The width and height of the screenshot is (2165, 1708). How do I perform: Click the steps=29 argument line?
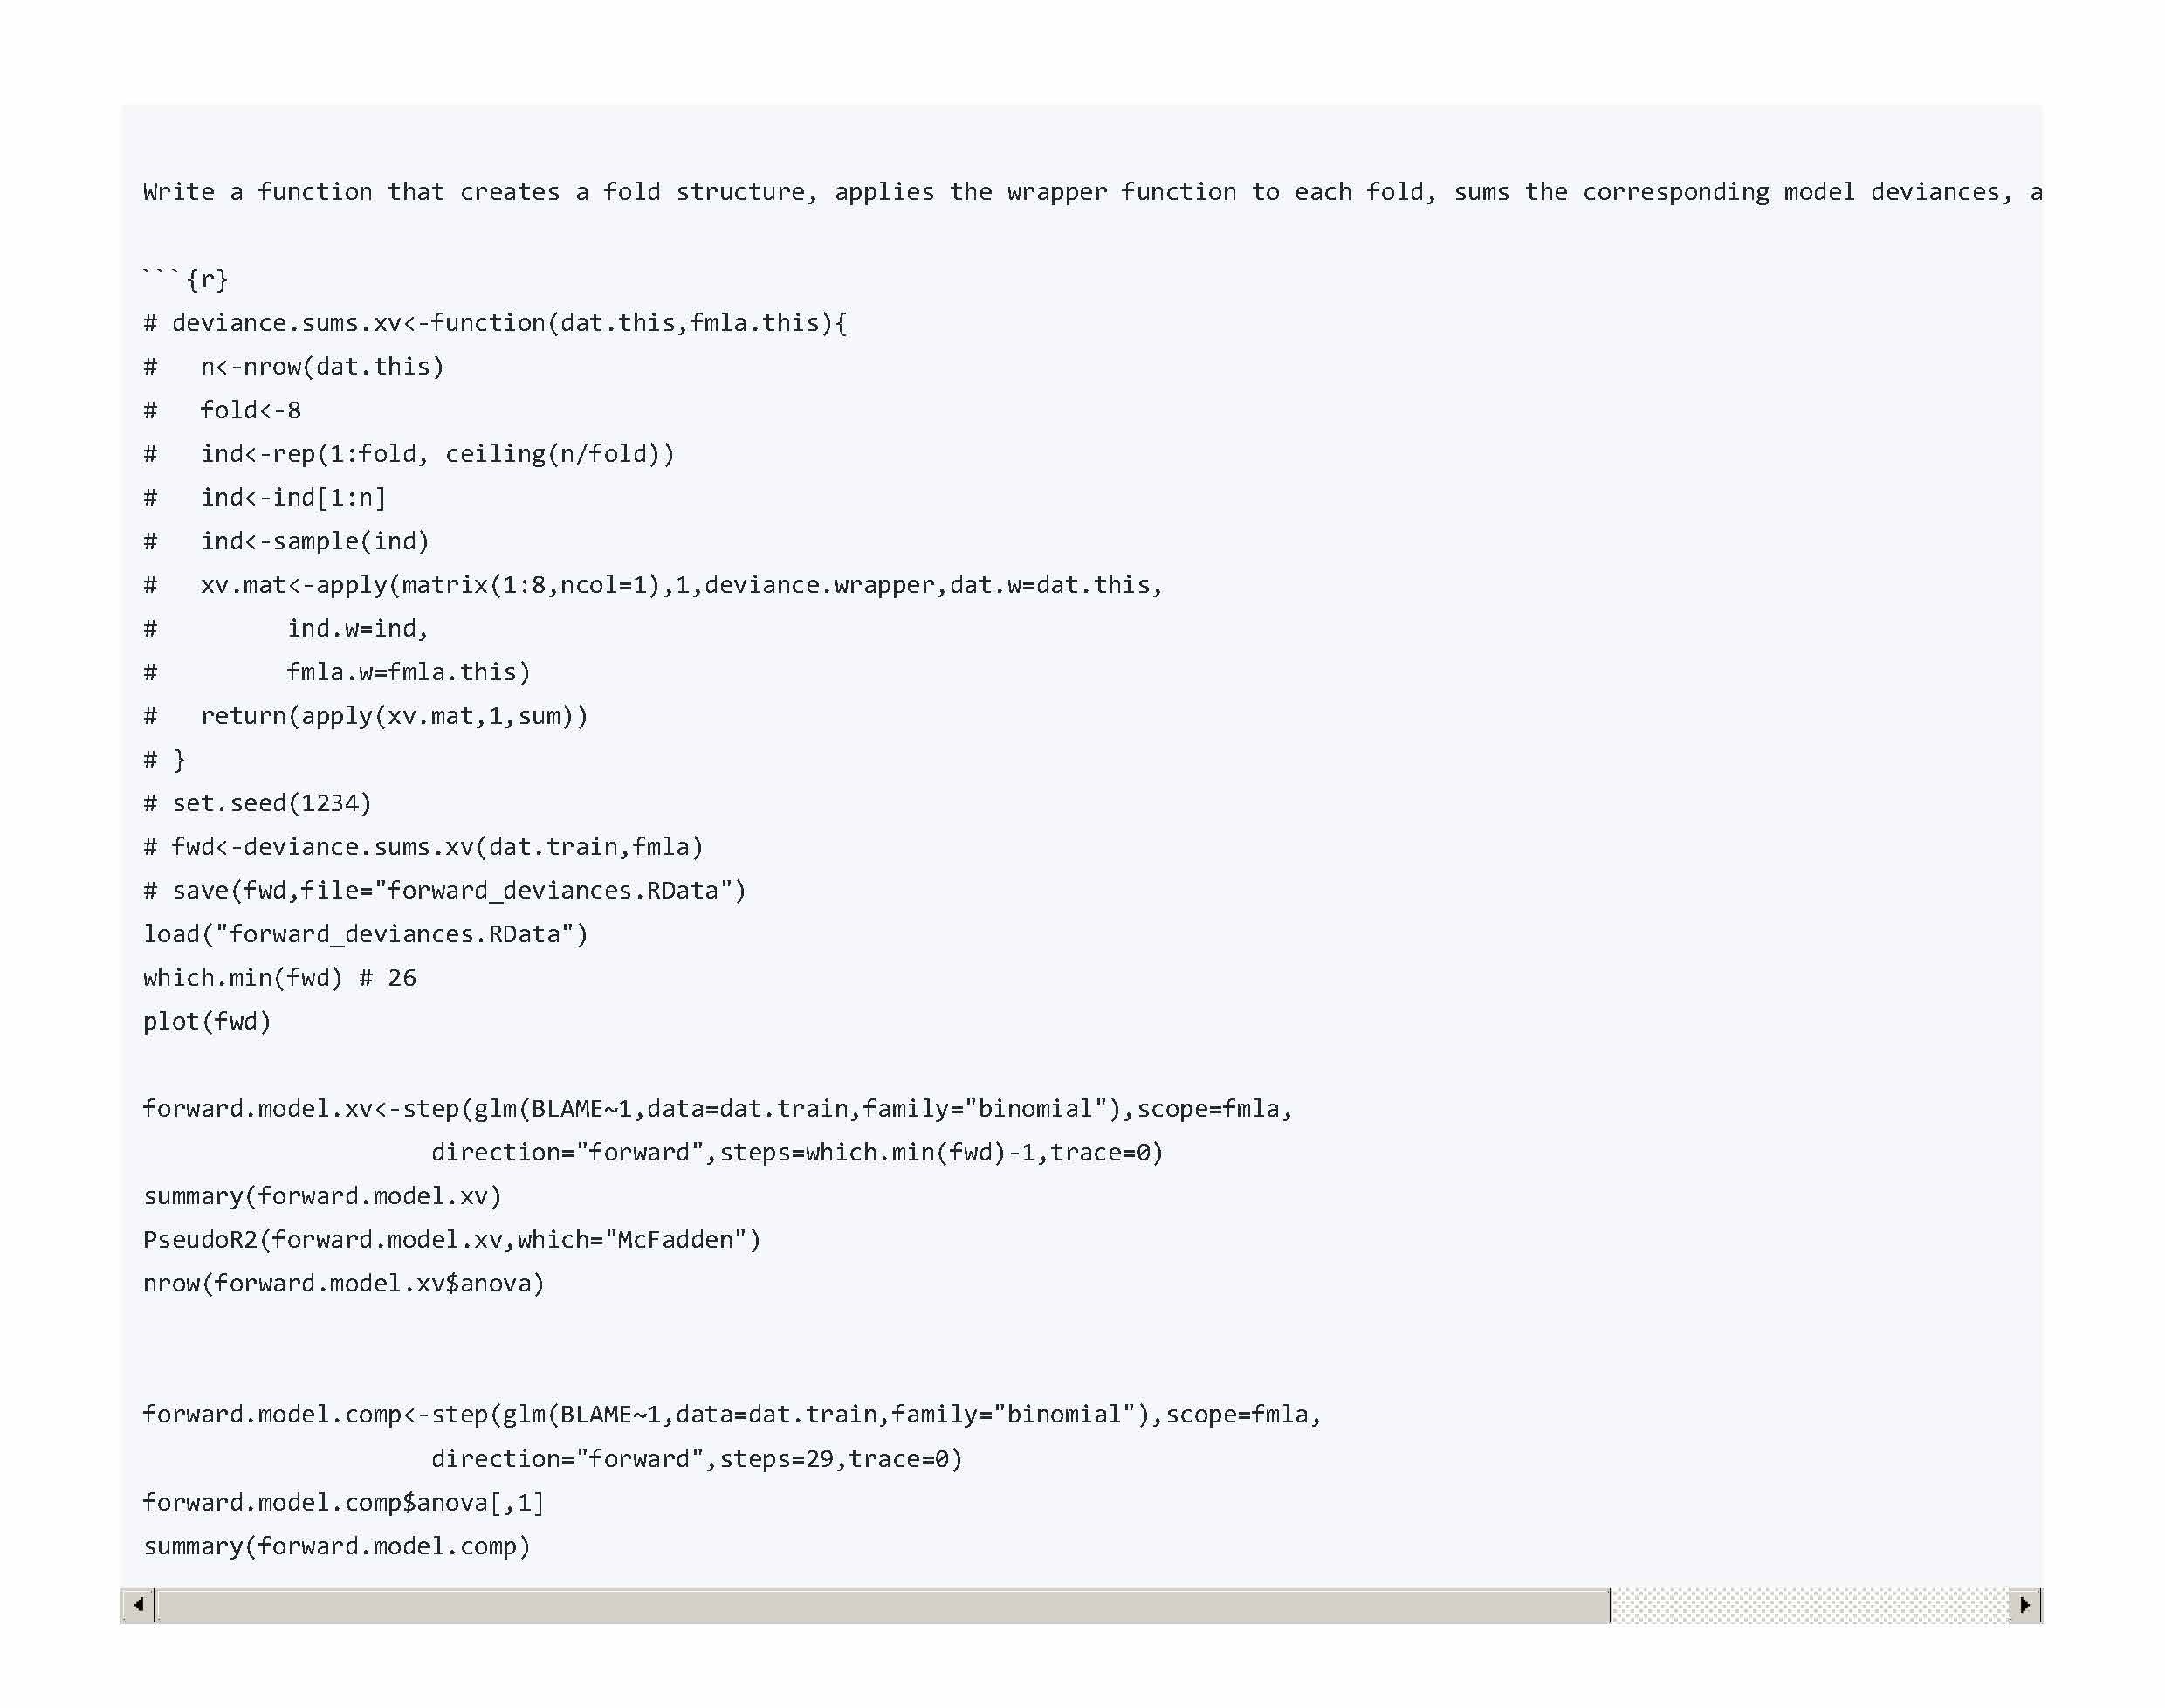click(697, 1459)
